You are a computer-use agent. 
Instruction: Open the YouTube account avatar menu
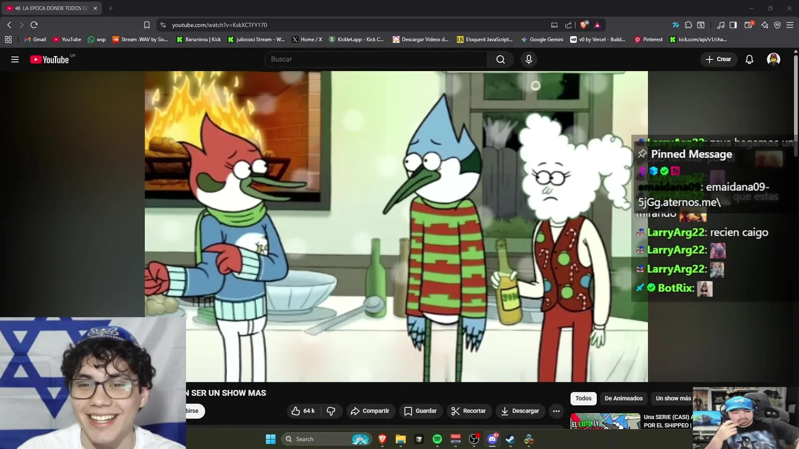coord(773,59)
